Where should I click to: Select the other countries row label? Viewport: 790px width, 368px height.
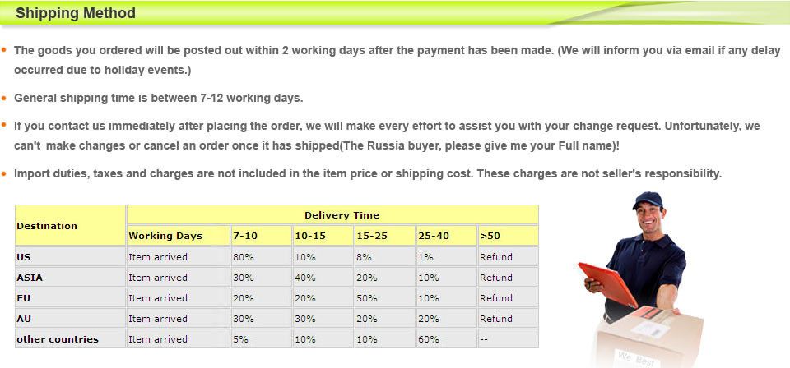[70, 339]
